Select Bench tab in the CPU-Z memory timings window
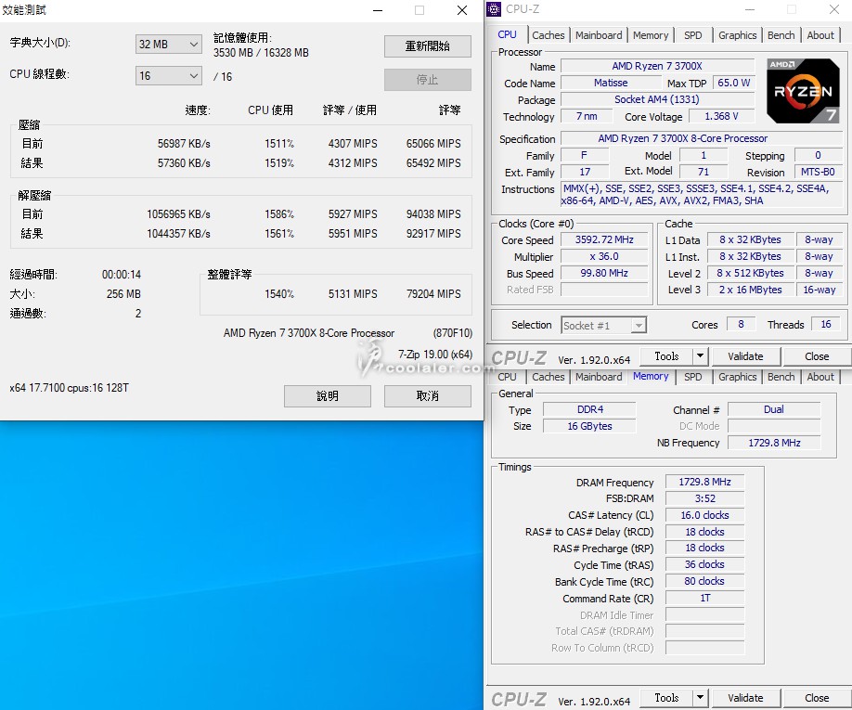 [x=781, y=377]
